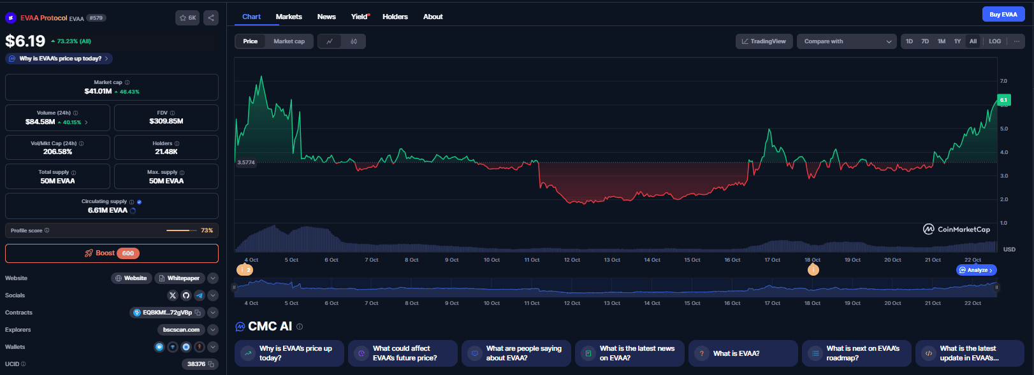The image size is (1034, 375).
Task: Click right handle of chart range slider
Action: click(997, 288)
